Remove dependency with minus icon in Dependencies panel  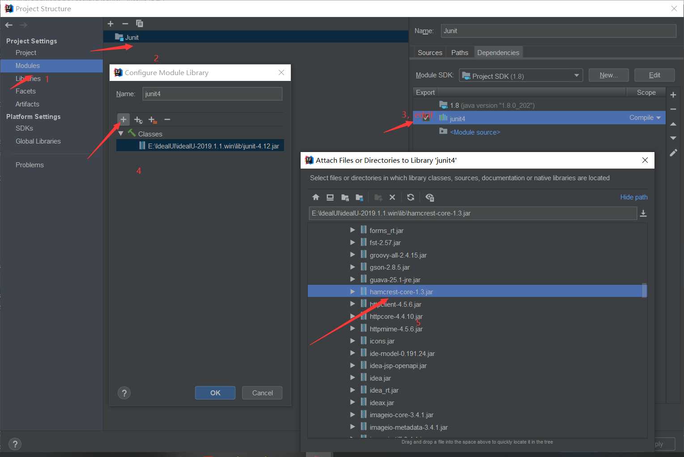click(673, 109)
